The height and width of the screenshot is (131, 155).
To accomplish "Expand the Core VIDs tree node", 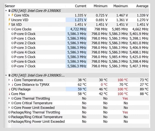I will (9, 15).
